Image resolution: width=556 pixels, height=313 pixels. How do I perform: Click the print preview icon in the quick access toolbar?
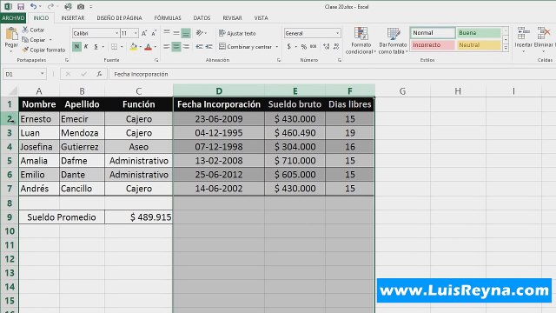[x=68, y=6]
